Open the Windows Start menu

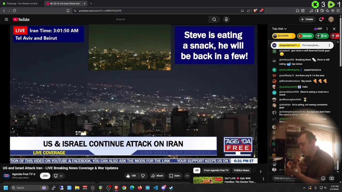coord(6,188)
